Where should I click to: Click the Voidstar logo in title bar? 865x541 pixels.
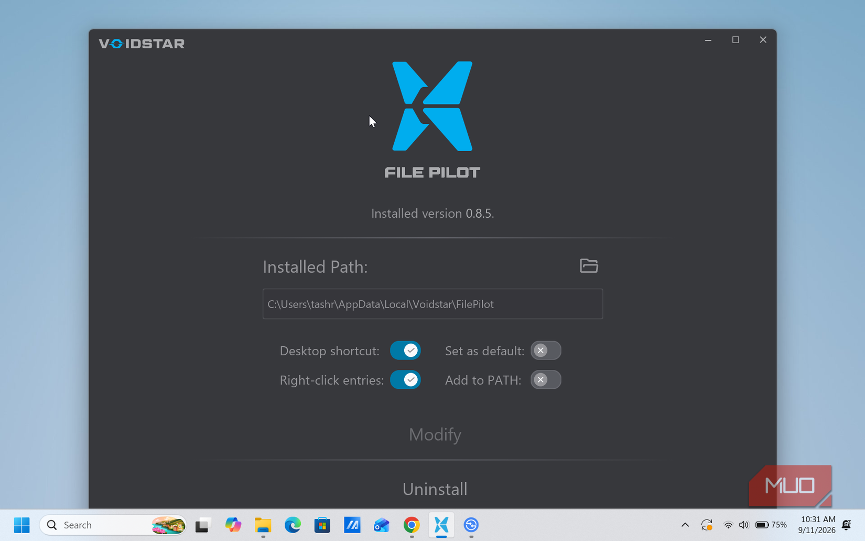click(142, 44)
